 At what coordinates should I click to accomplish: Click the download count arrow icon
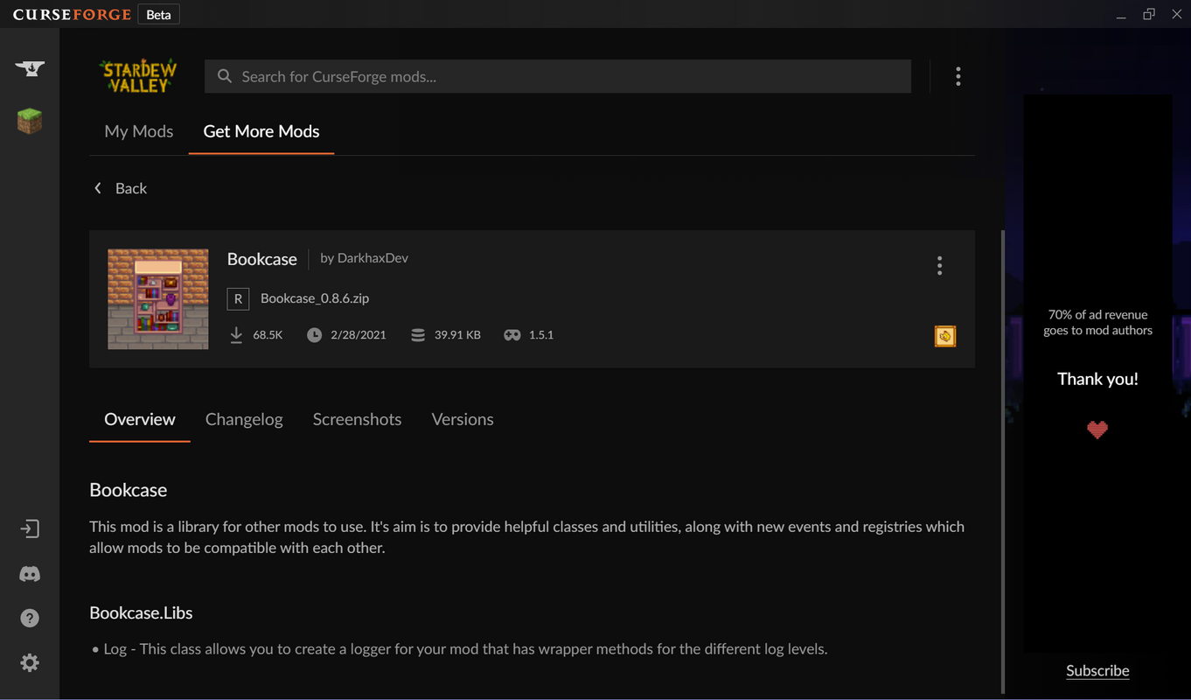pyautogui.click(x=236, y=335)
